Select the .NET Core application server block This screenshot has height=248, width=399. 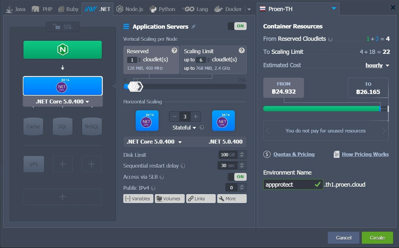[63, 86]
